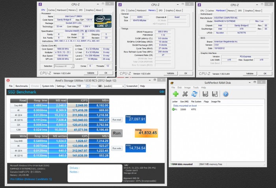Click the Intel Core i7 logo badge

click(103, 22)
